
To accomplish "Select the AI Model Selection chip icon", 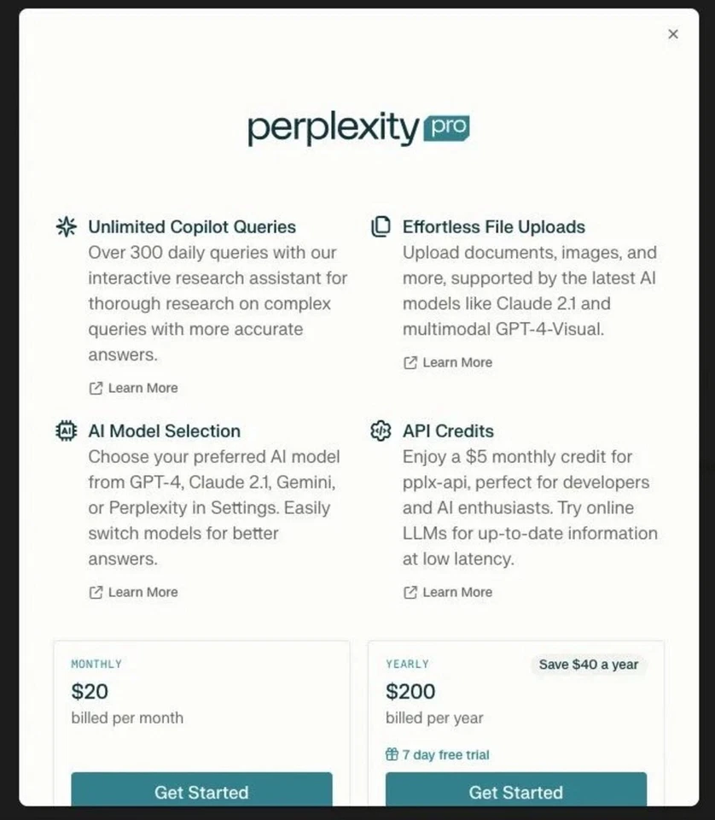I will click(66, 430).
